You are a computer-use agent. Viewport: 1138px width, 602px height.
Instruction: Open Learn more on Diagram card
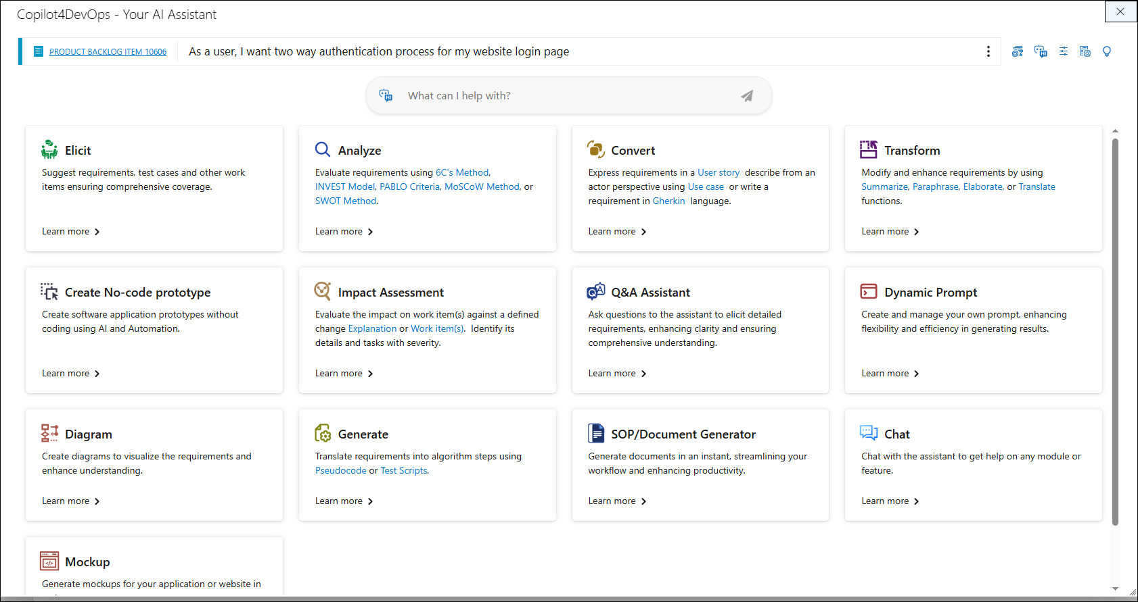pyautogui.click(x=71, y=501)
